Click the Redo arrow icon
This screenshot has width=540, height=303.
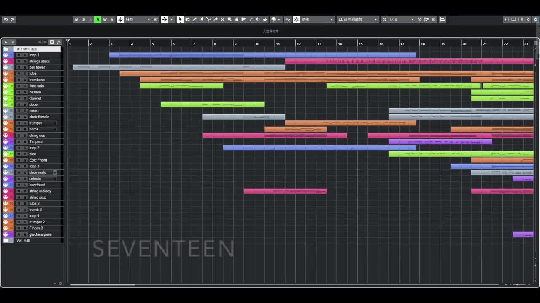point(12,19)
